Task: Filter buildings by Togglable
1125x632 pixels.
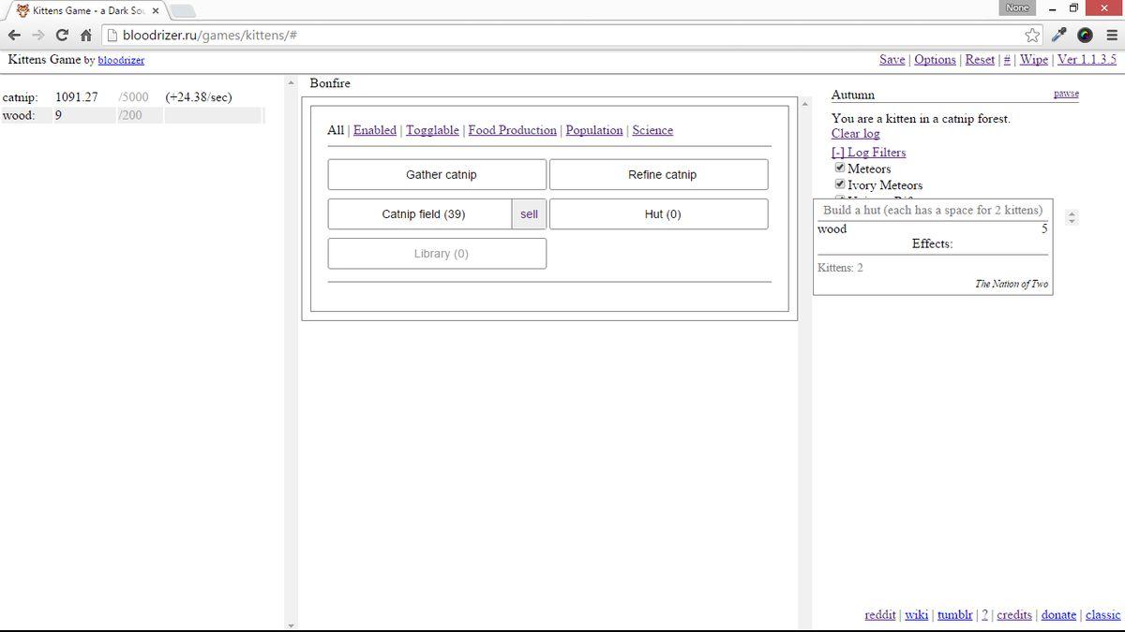Action: (x=432, y=130)
